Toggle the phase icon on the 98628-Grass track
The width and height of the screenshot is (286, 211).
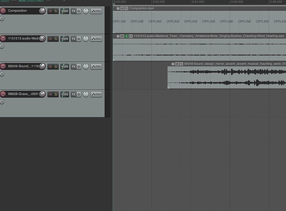click(2, 102)
